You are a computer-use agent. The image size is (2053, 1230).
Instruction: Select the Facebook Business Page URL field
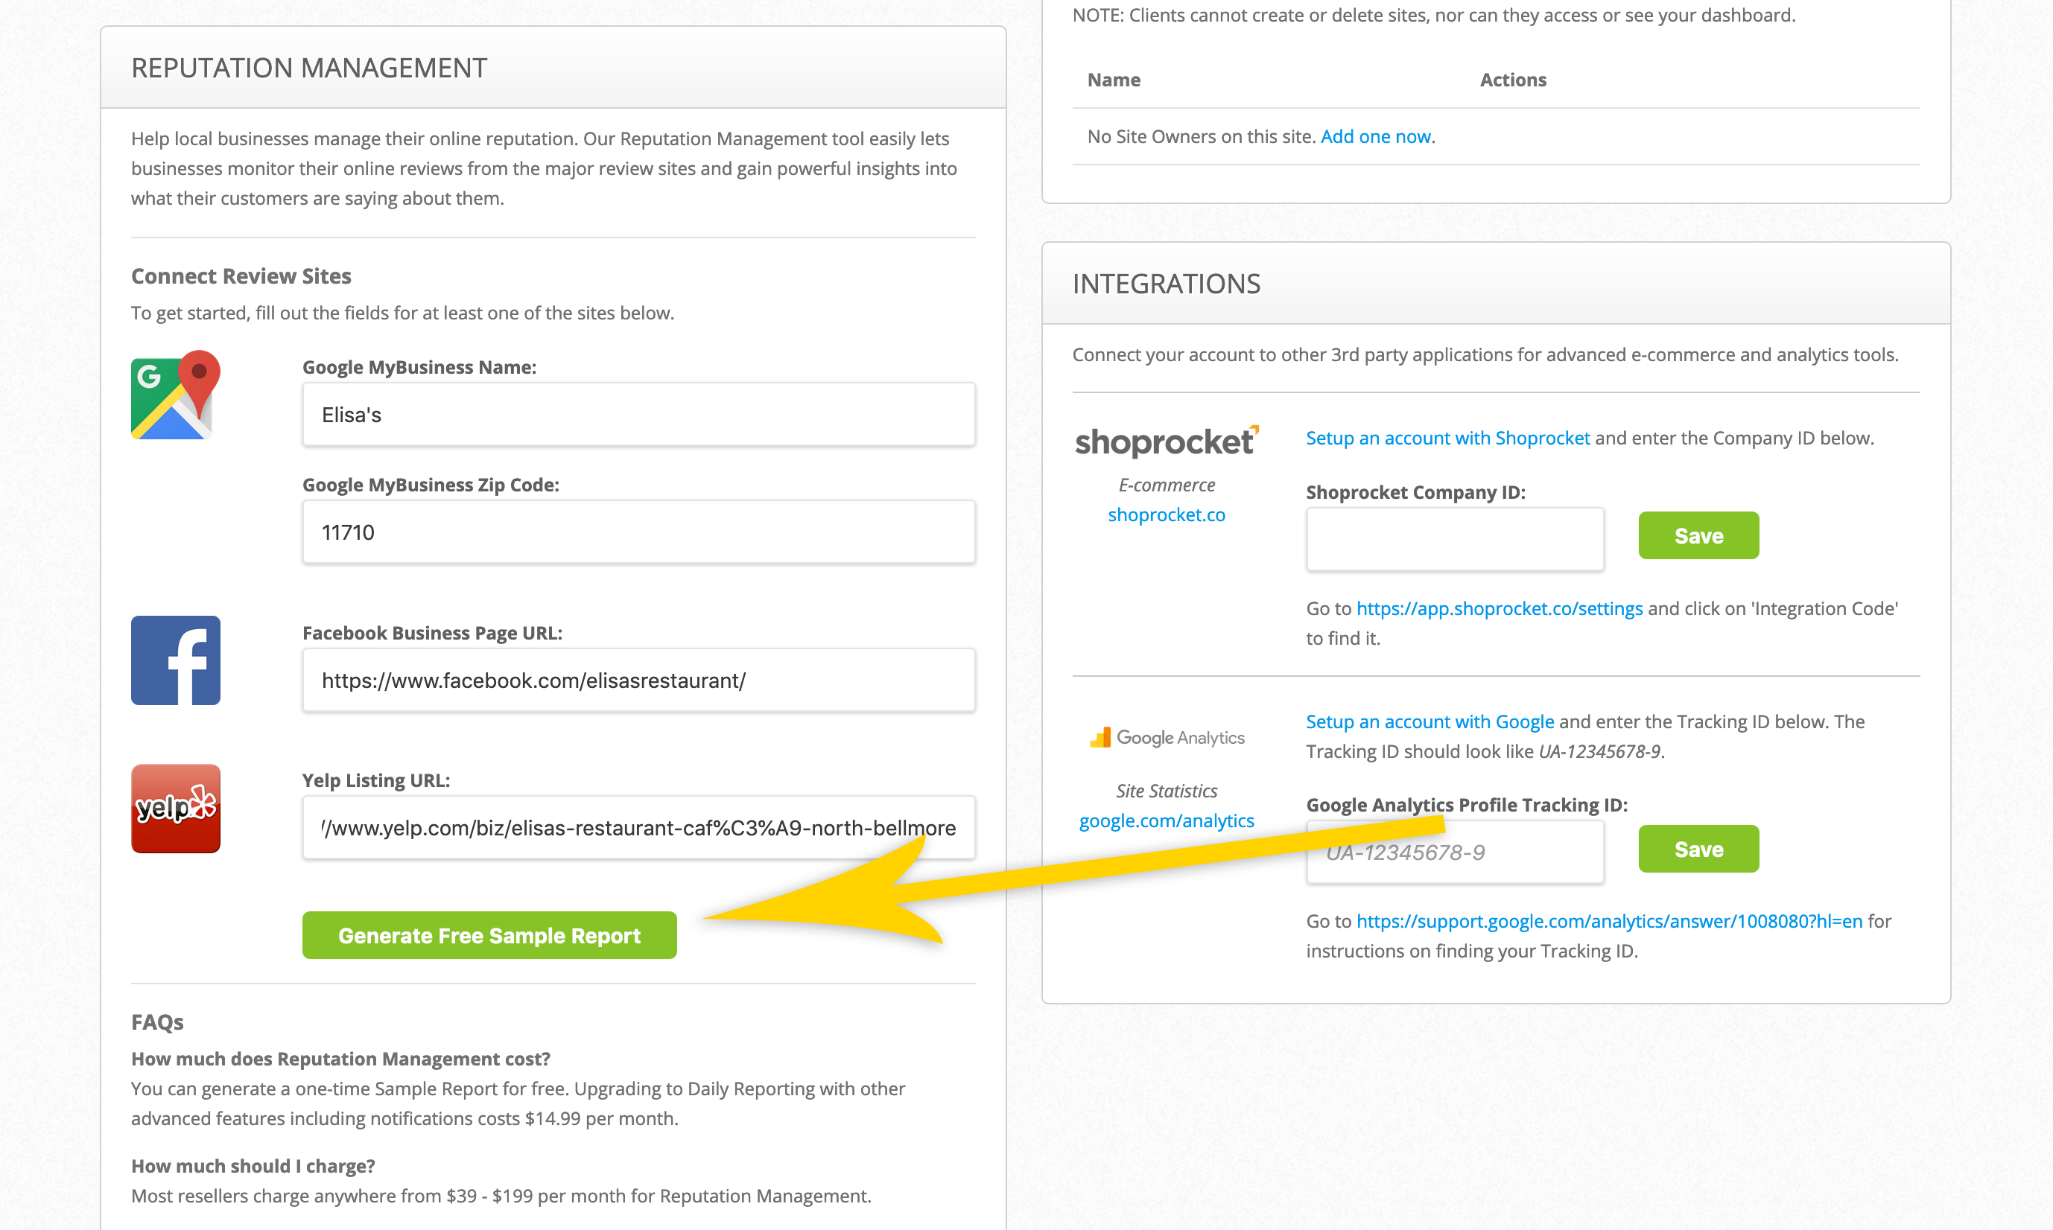[x=638, y=681]
